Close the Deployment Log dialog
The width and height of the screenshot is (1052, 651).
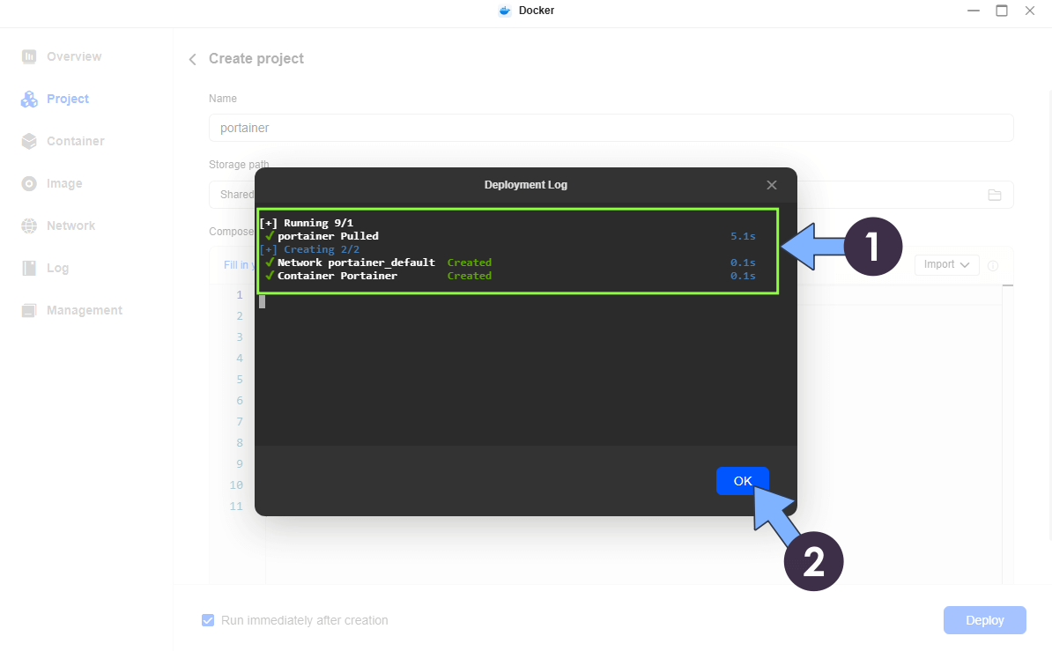[771, 185]
